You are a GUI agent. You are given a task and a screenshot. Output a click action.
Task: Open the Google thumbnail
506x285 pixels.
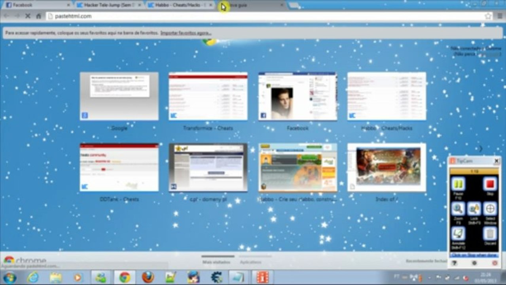pos(119,96)
